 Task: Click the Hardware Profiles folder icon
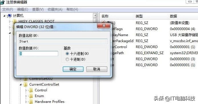tap(31, 102)
